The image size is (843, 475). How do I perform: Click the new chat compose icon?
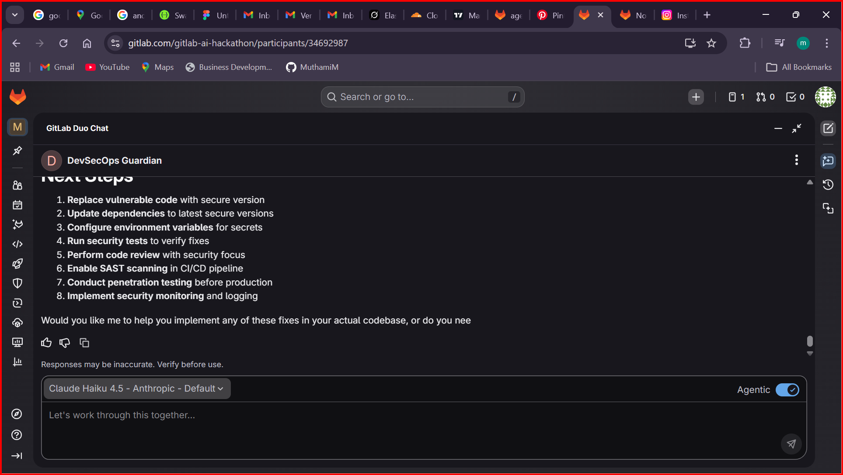(x=828, y=128)
